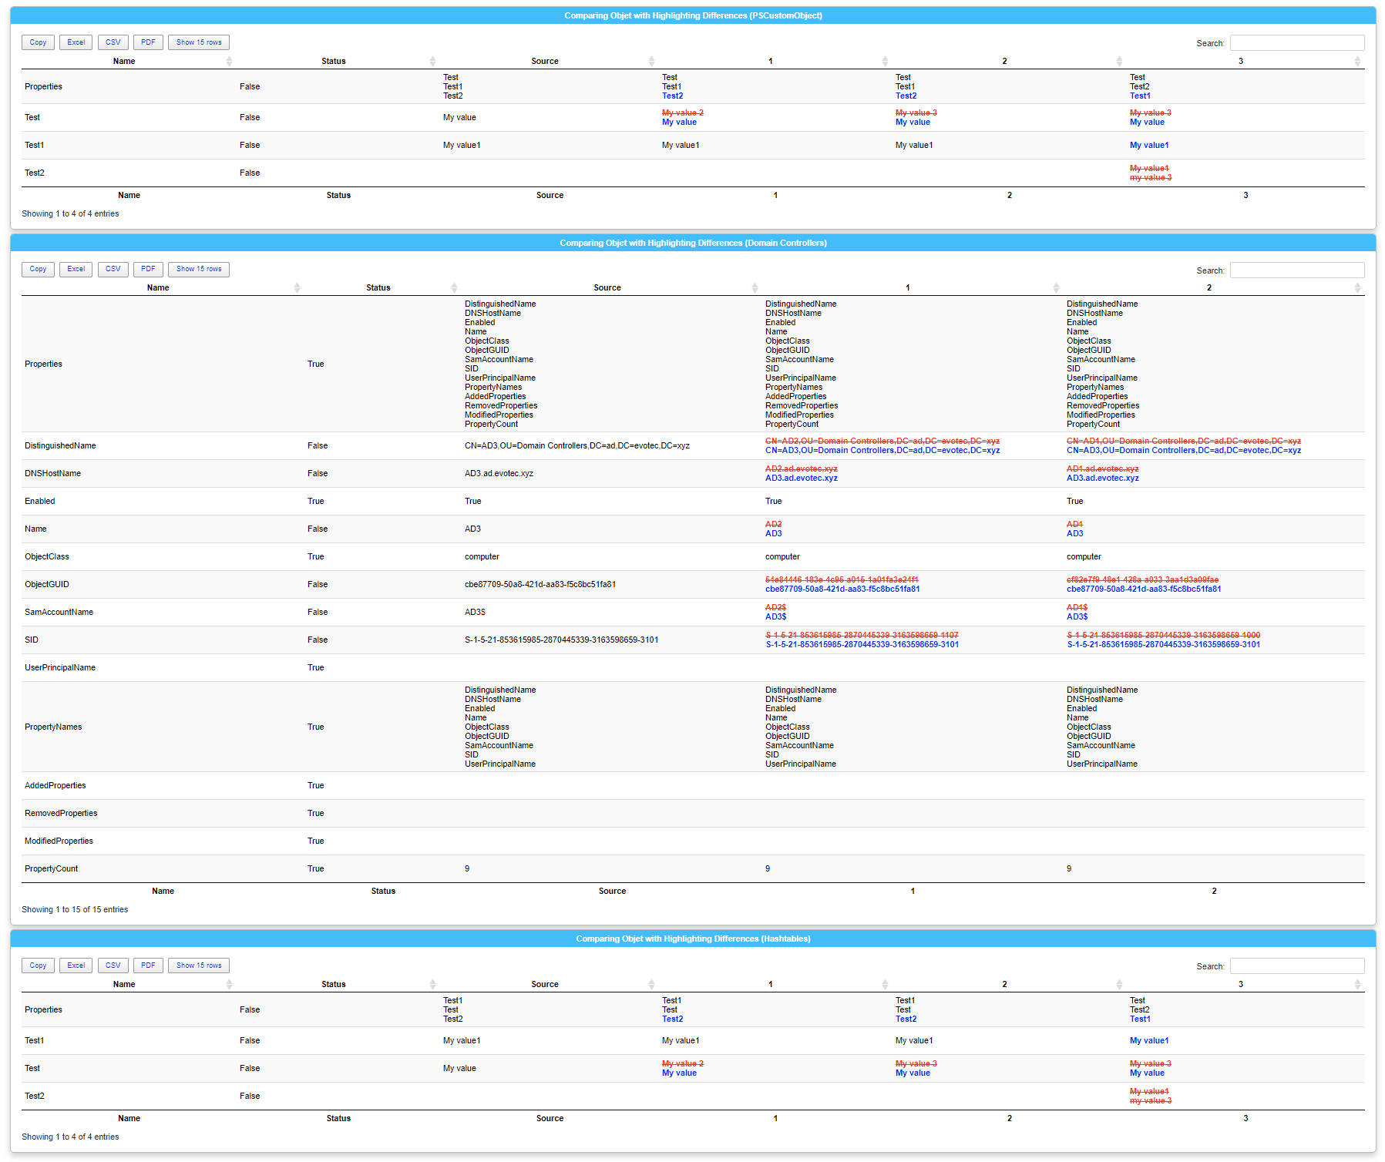Open the Show 15 rows selector on the Hashtables table
Screen dimensions: 1385x1162
coord(198,965)
